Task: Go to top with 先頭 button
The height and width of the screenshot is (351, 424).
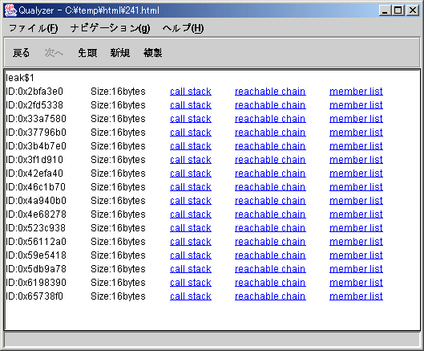Action: 87,52
